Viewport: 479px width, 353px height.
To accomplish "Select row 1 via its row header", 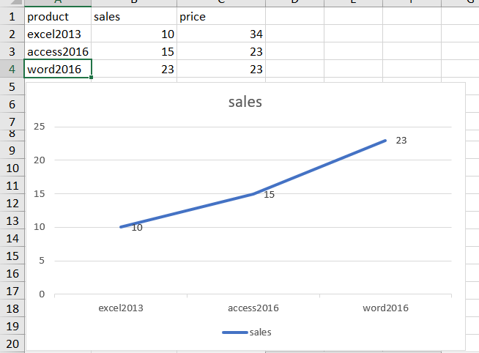I will [12, 16].
